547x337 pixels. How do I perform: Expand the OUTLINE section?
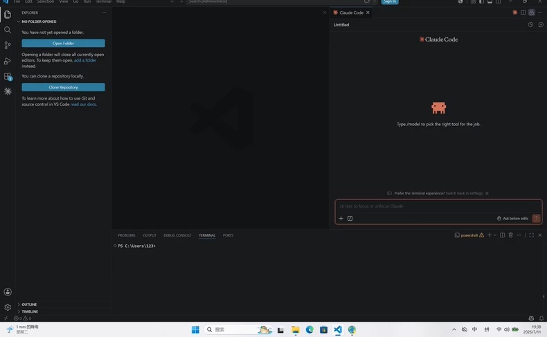[x=29, y=304]
